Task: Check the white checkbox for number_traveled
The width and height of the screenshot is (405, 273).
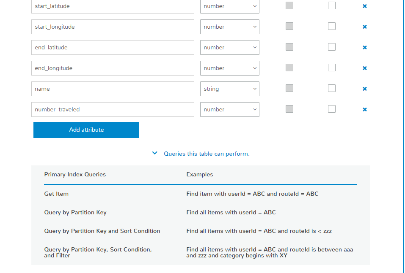Action: pos(332,109)
